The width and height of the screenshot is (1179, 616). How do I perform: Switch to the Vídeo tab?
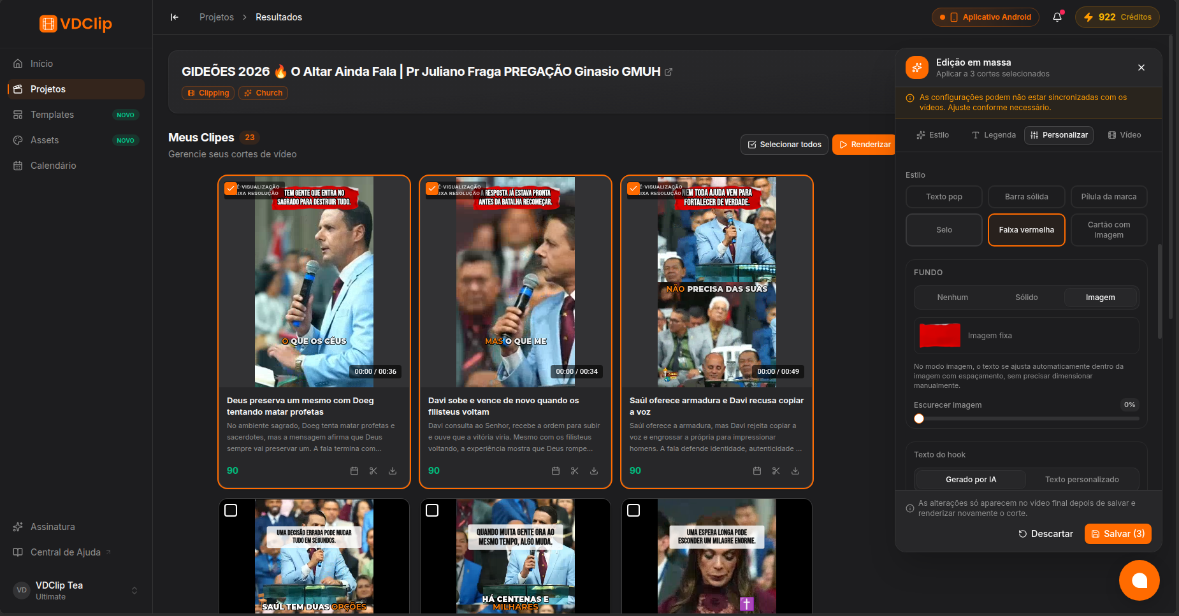1124,135
